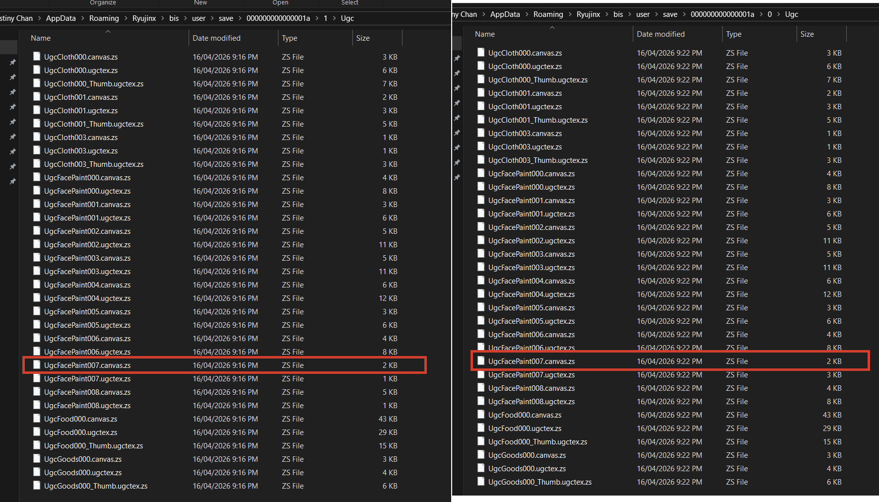Select UgcFacePaint007.ugctex.zs name in right window
Screen dimensions: 879x502
click(532, 374)
